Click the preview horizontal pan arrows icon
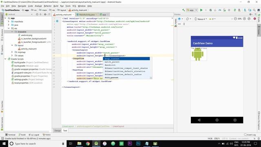Image resolution: width=261 pixels, height=147 pixels. (x=179, y=24)
